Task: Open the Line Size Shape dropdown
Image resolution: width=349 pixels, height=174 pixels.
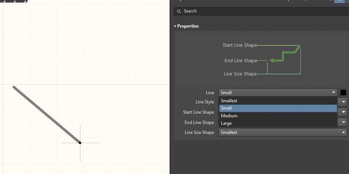Action: pyautogui.click(x=283, y=132)
